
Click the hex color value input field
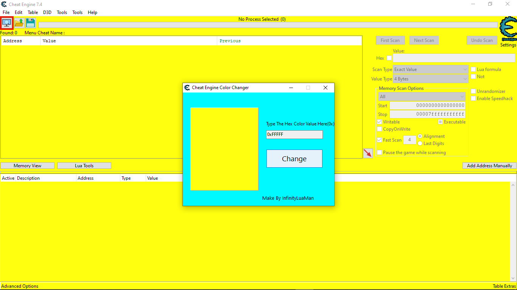pos(294,134)
